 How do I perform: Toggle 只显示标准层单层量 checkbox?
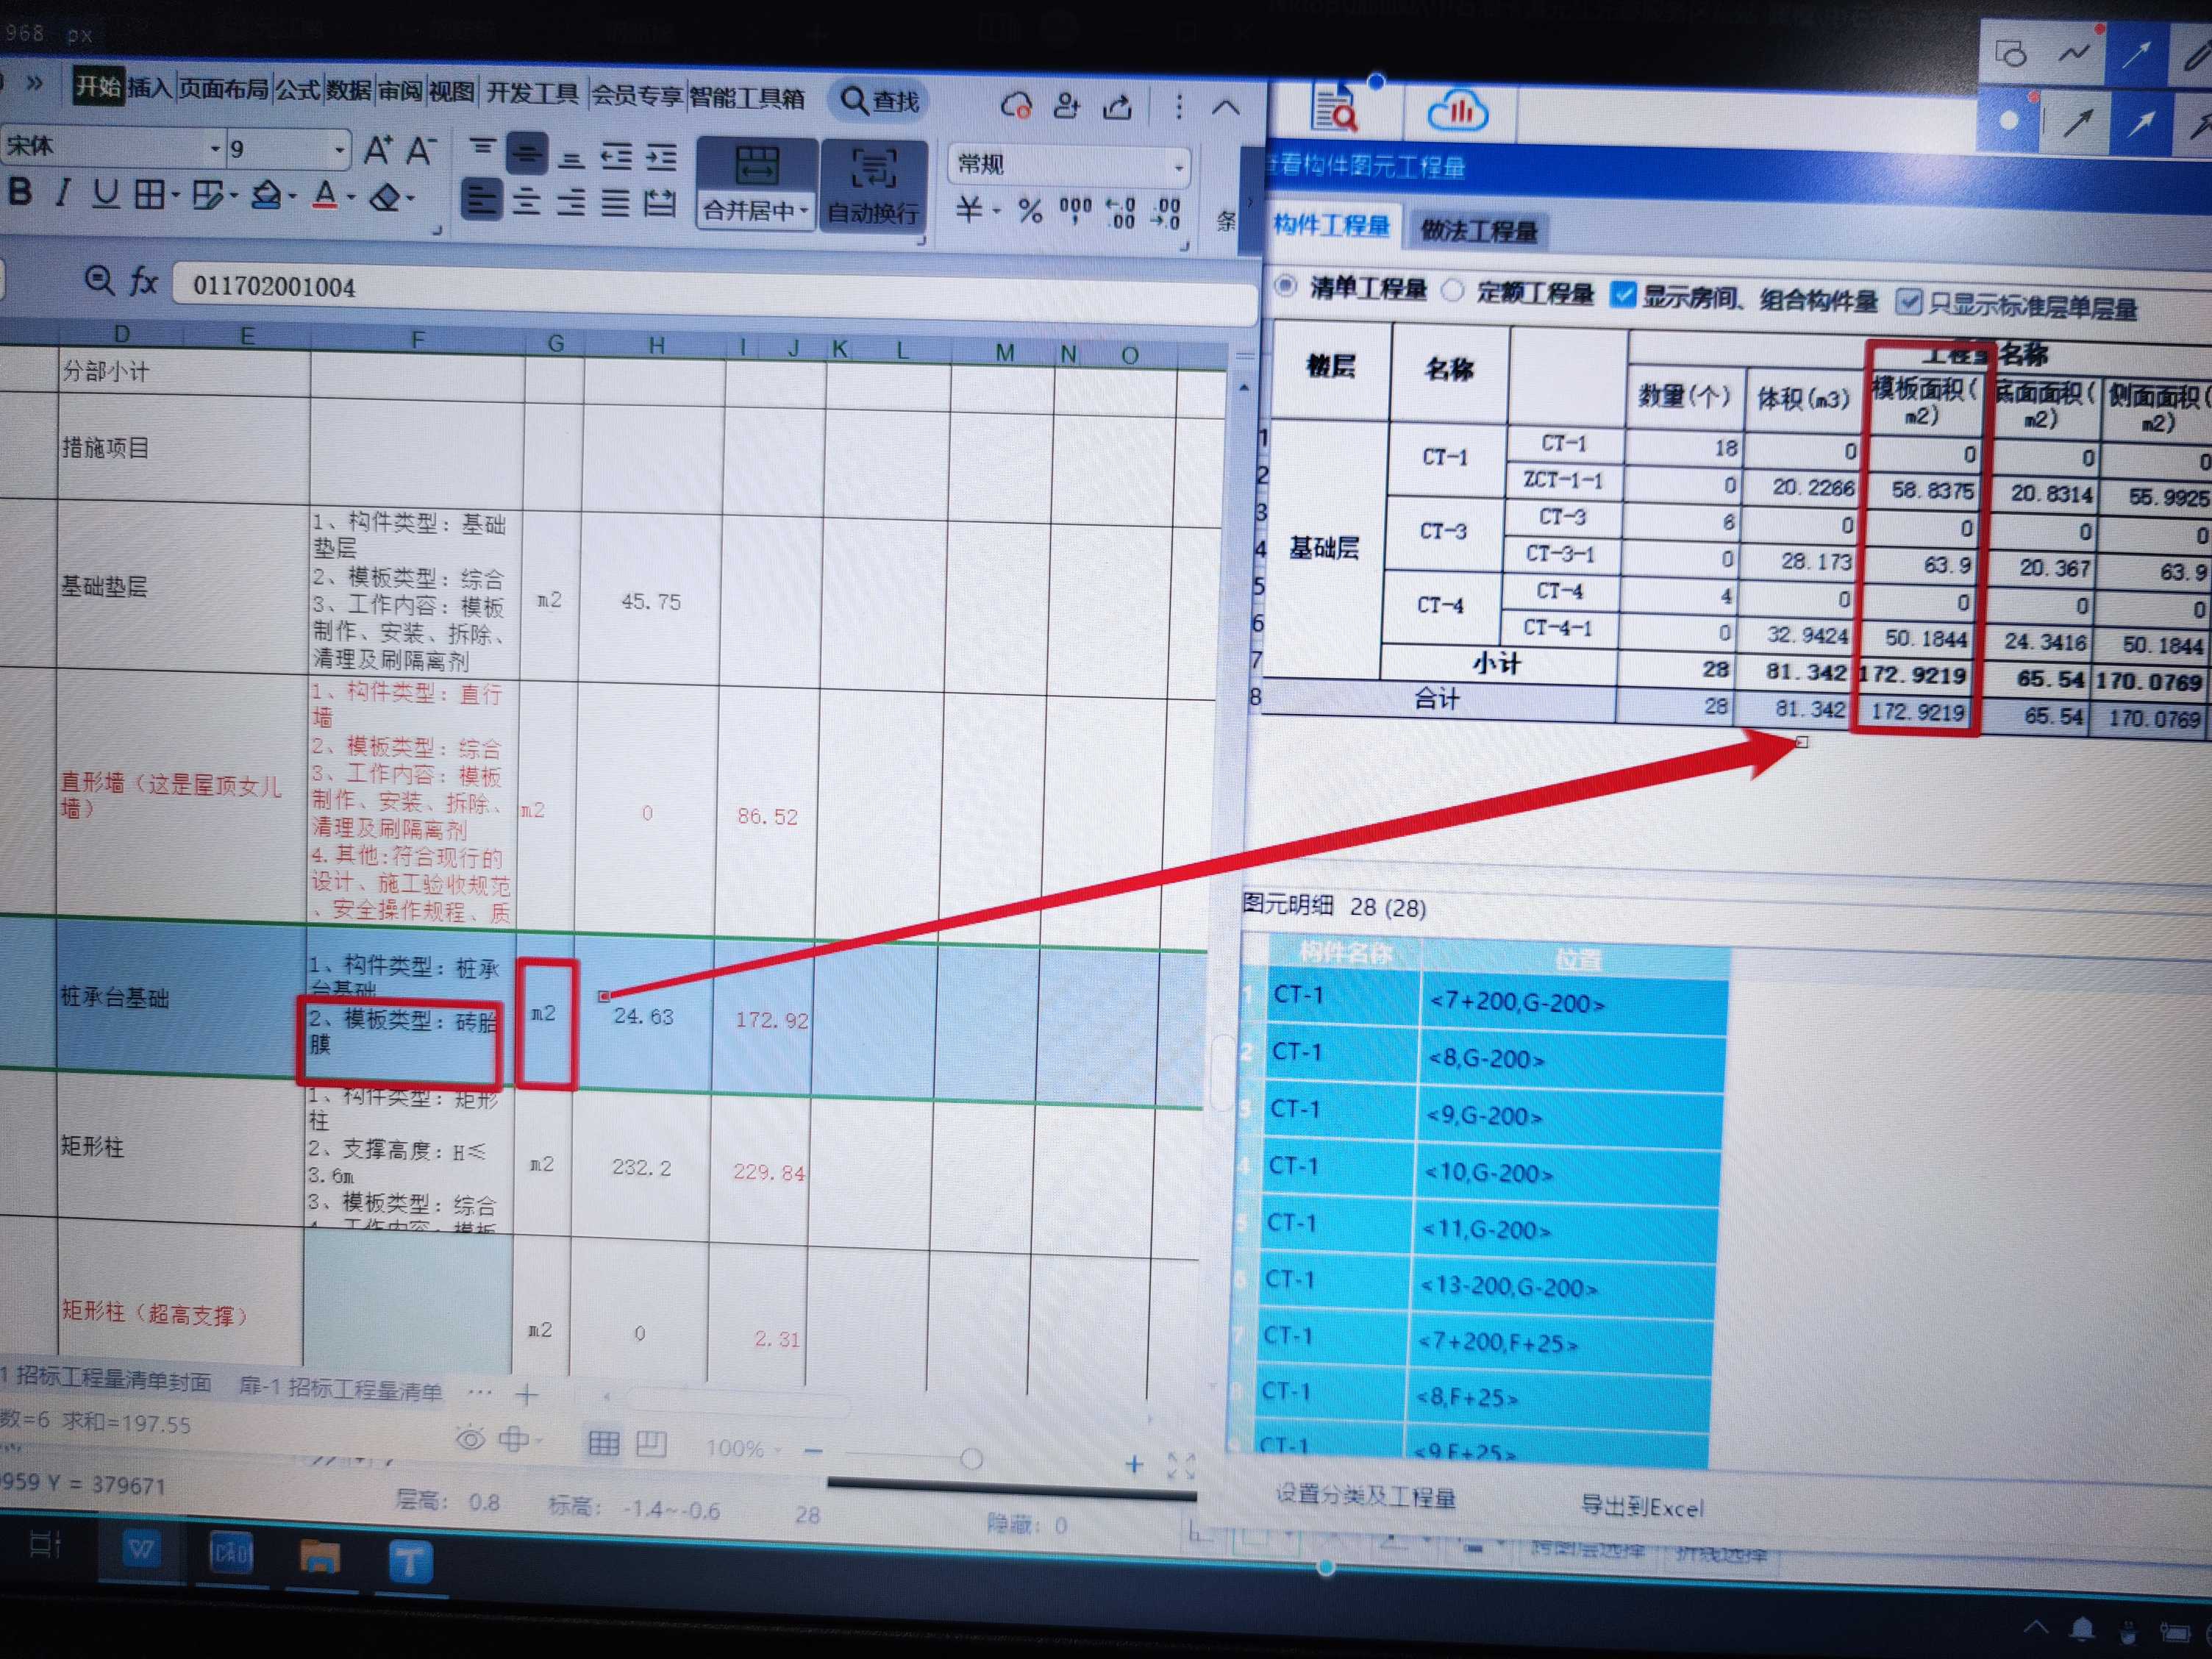[x=1908, y=301]
